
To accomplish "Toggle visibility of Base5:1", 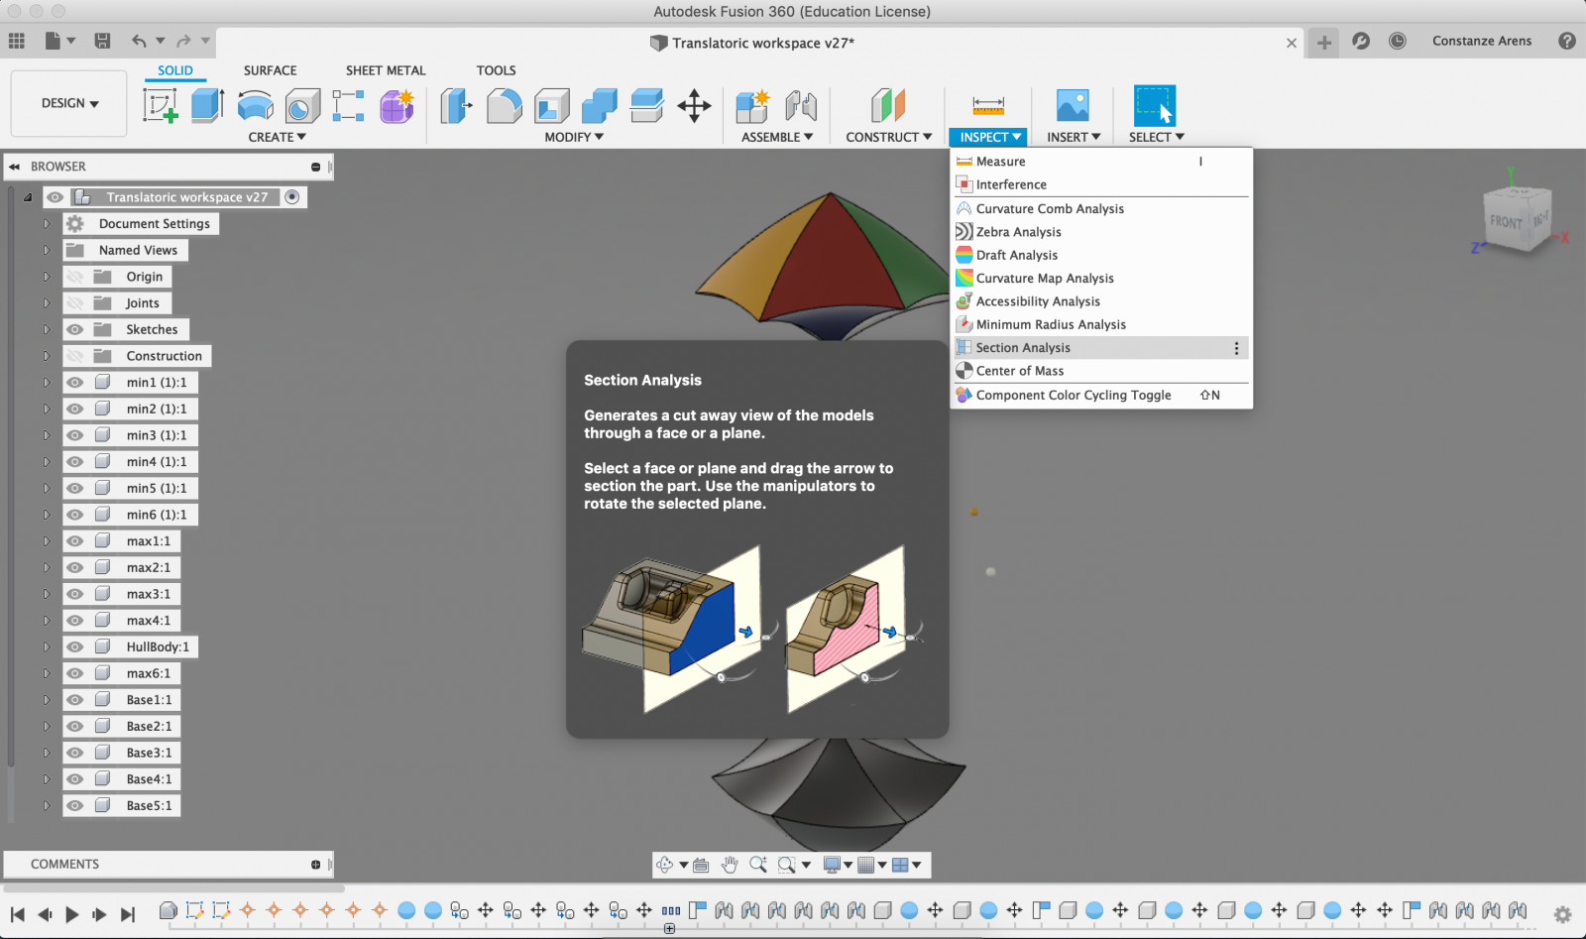I will [x=75, y=806].
